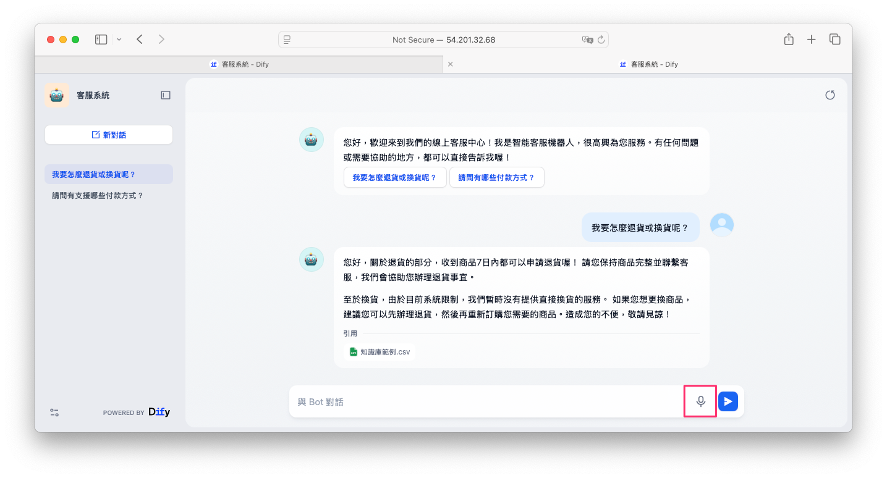The height and width of the screenshot is (478, 887).
Task: Go back to the previous page
Action: 140,40
